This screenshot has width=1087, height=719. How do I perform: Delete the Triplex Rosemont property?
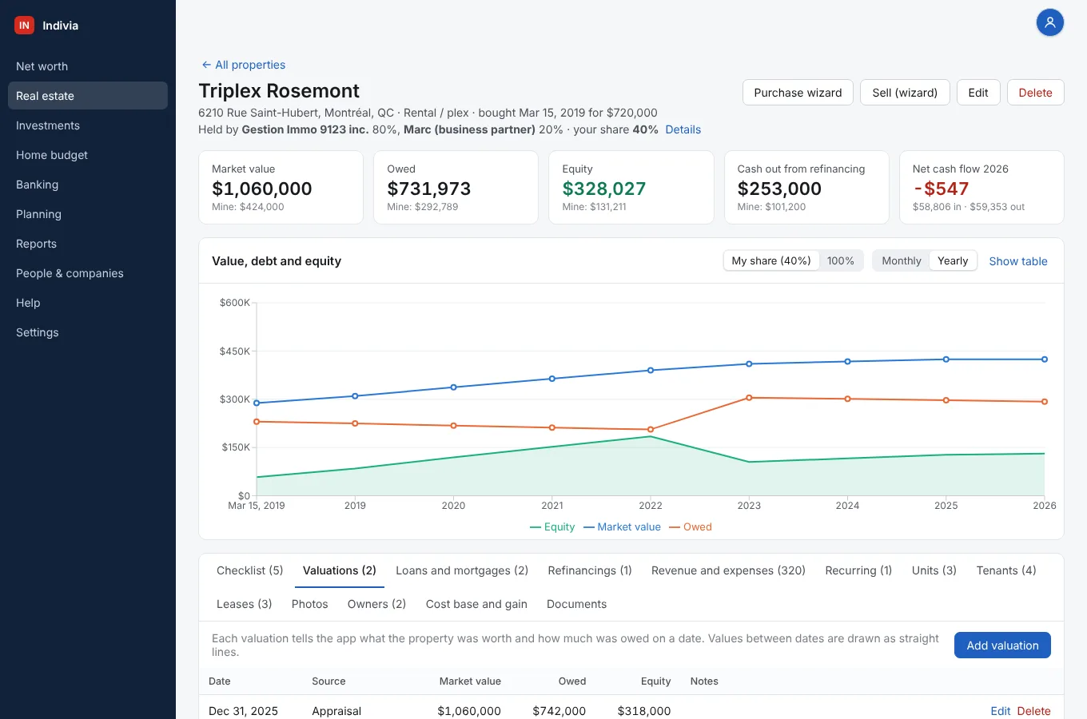pos(1035,93)
